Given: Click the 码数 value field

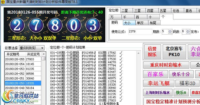Looking at the screenshot, I should 184,32.
